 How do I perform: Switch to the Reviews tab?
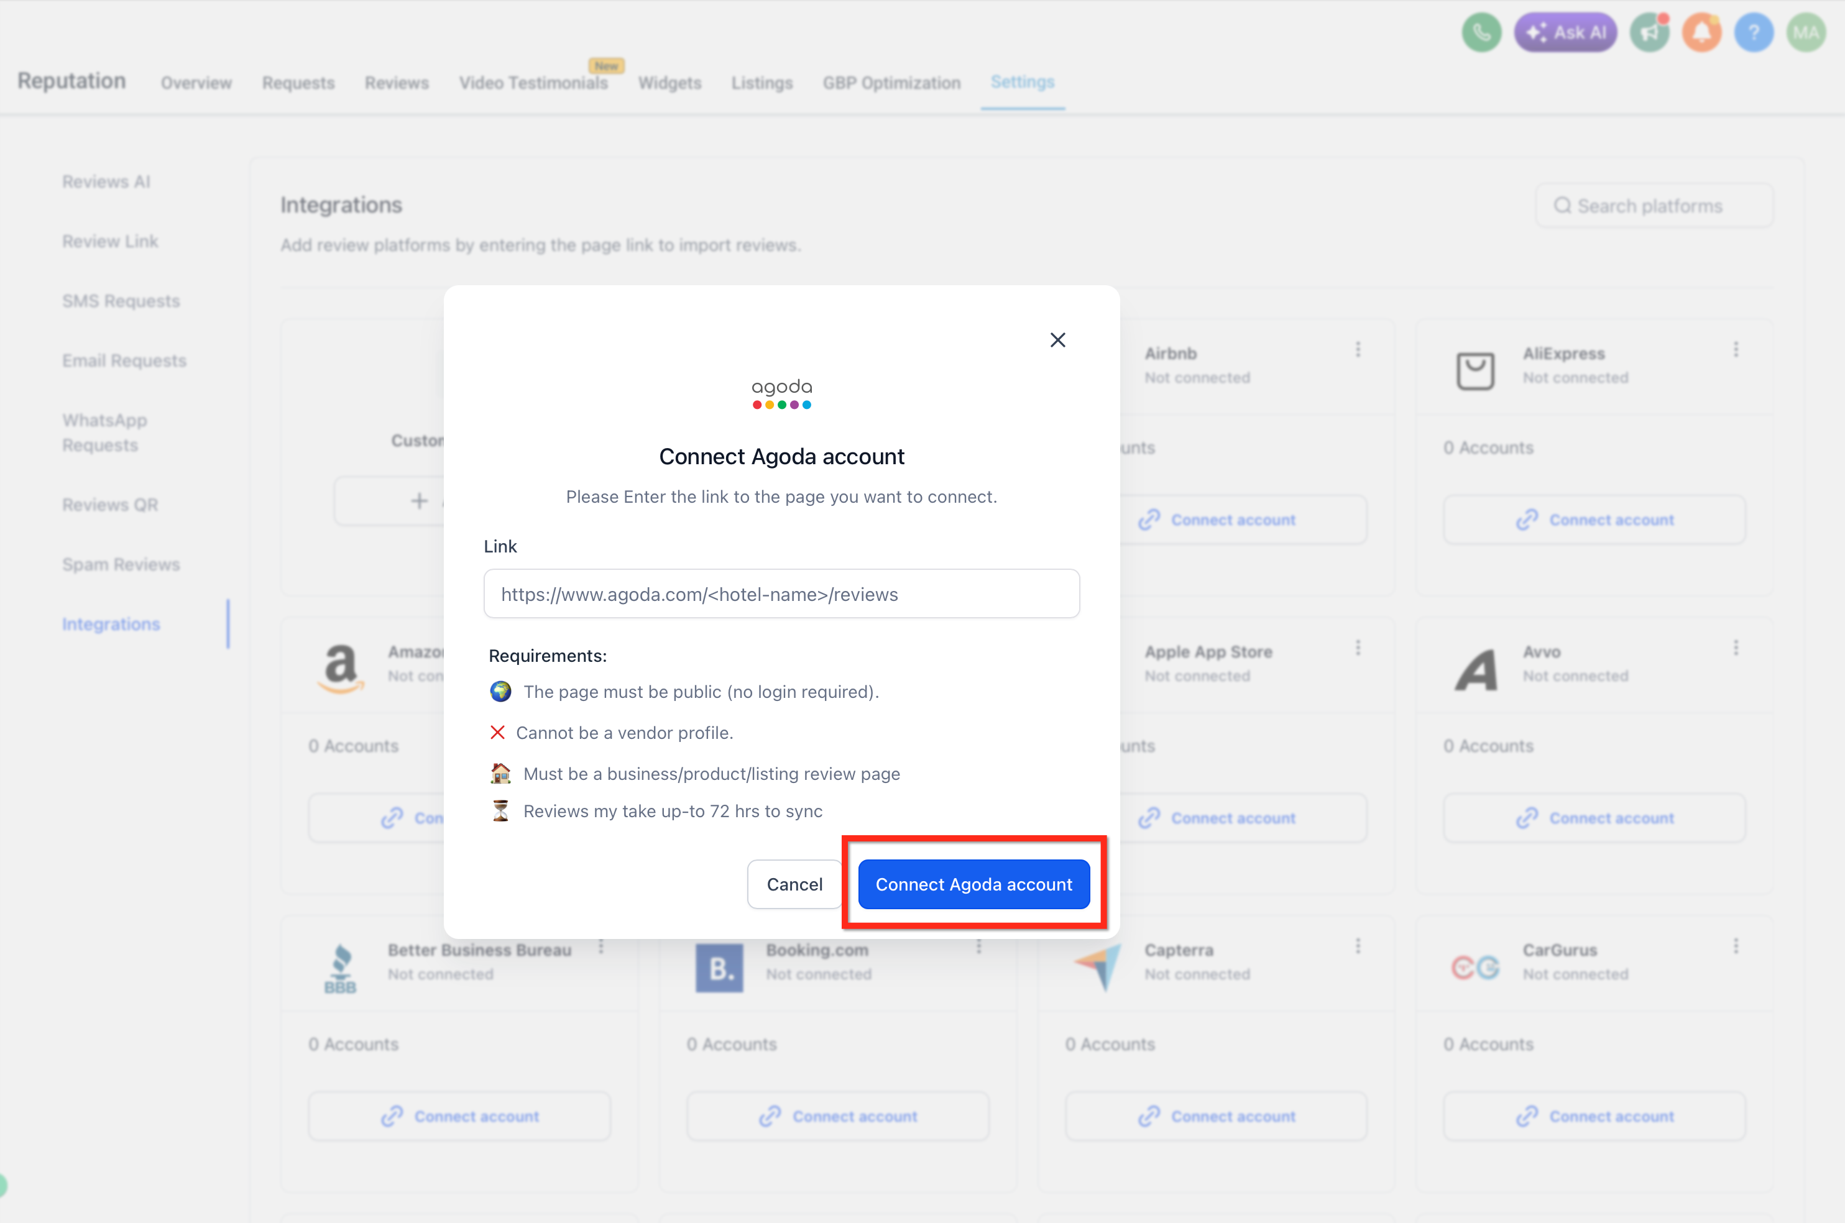[397, 83]
